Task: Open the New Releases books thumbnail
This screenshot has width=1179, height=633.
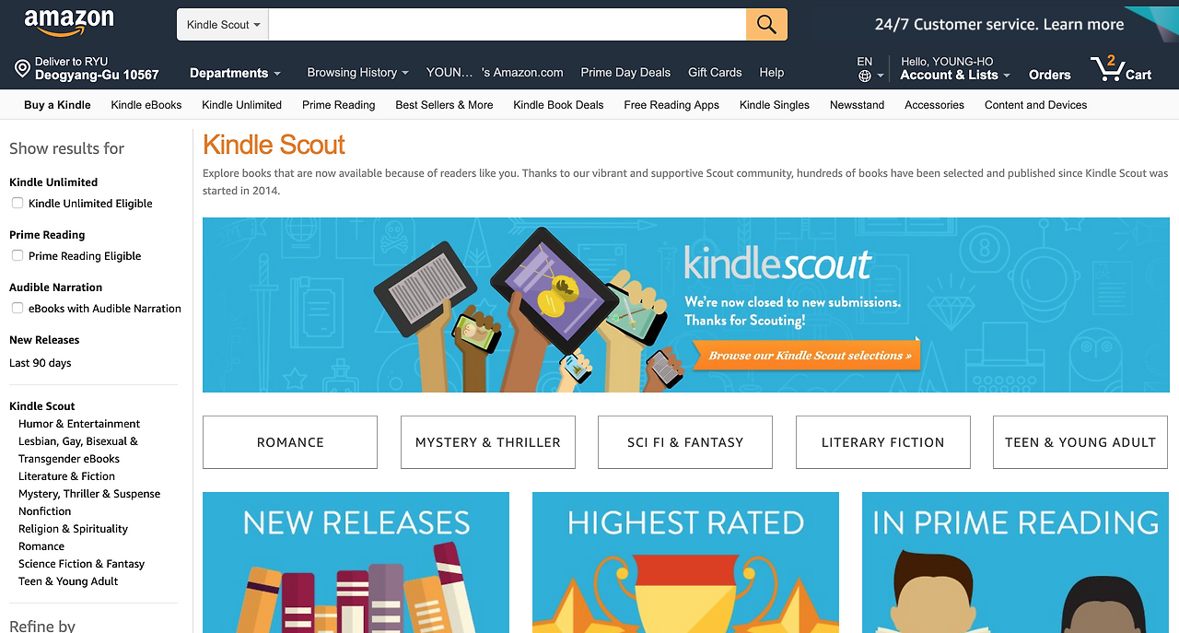Action: [x=356, y=562]
